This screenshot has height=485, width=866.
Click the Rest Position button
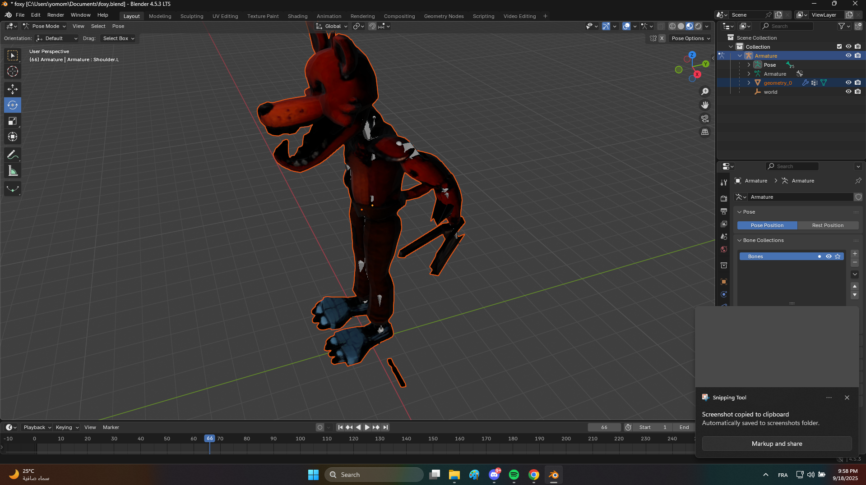[827, 225]
